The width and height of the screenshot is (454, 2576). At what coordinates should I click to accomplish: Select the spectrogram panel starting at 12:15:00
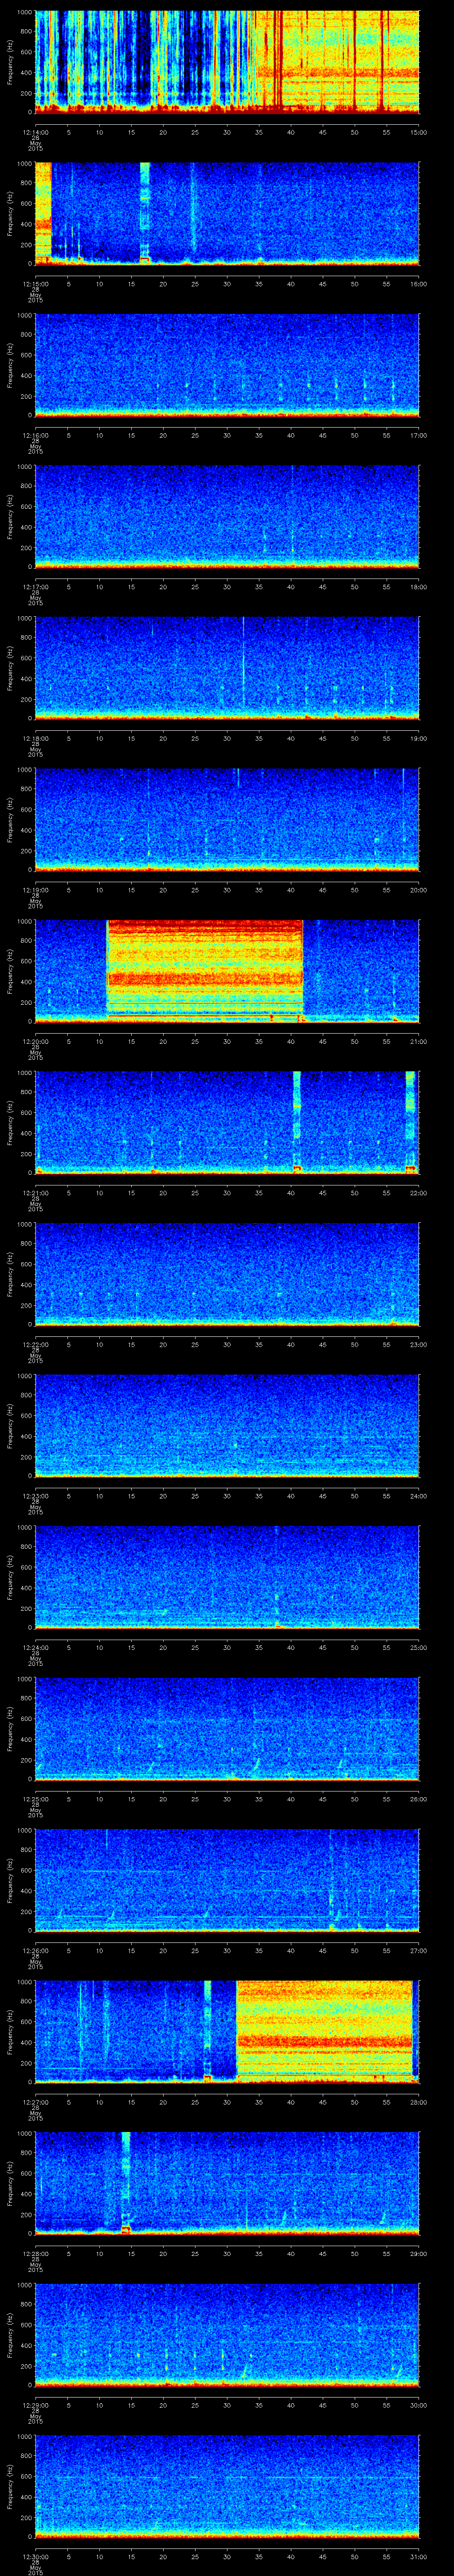[x=227, y=213]
